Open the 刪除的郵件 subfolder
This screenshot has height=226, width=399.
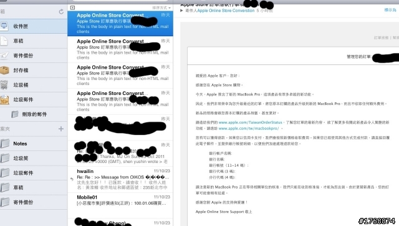34,114
